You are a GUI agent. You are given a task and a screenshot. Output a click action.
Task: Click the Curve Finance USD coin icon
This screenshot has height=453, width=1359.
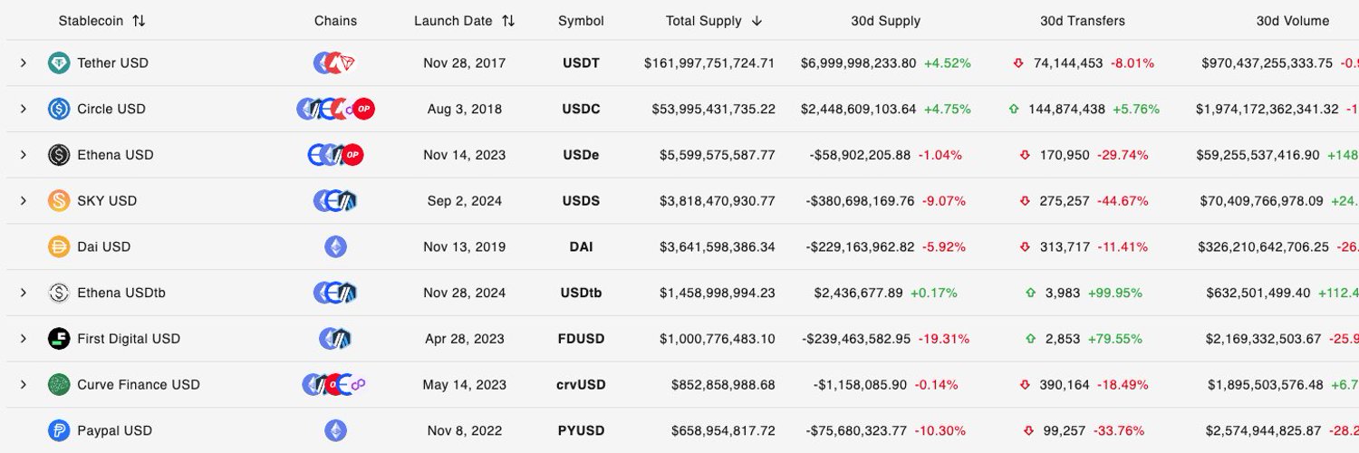59,384
